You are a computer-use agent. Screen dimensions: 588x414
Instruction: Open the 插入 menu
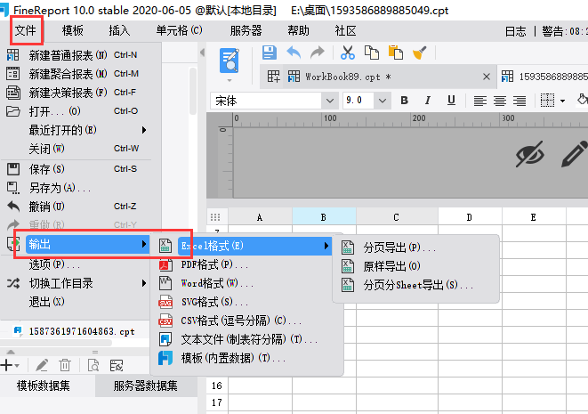(119, 30)
